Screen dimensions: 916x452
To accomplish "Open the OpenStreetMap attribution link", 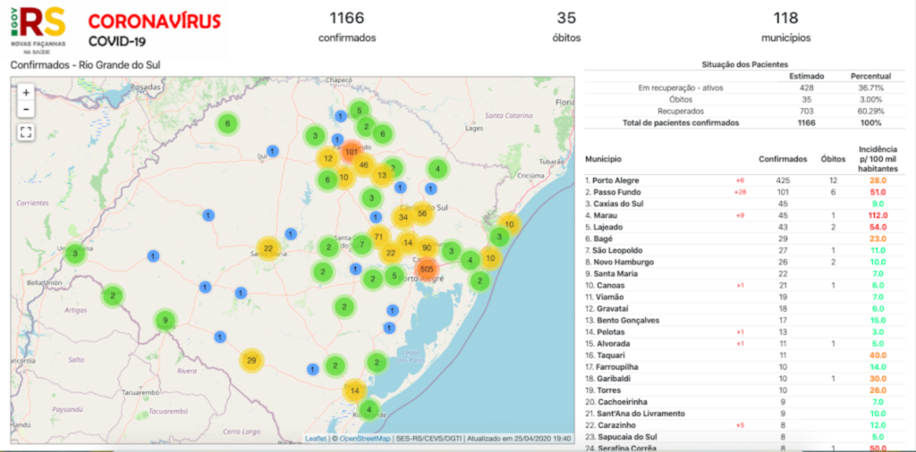I will pyautogui.click(x=362, y=439).
